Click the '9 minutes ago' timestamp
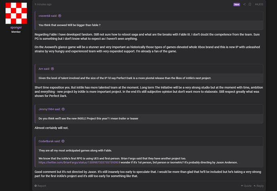The image size is (277, 191). tap(43, 4)
